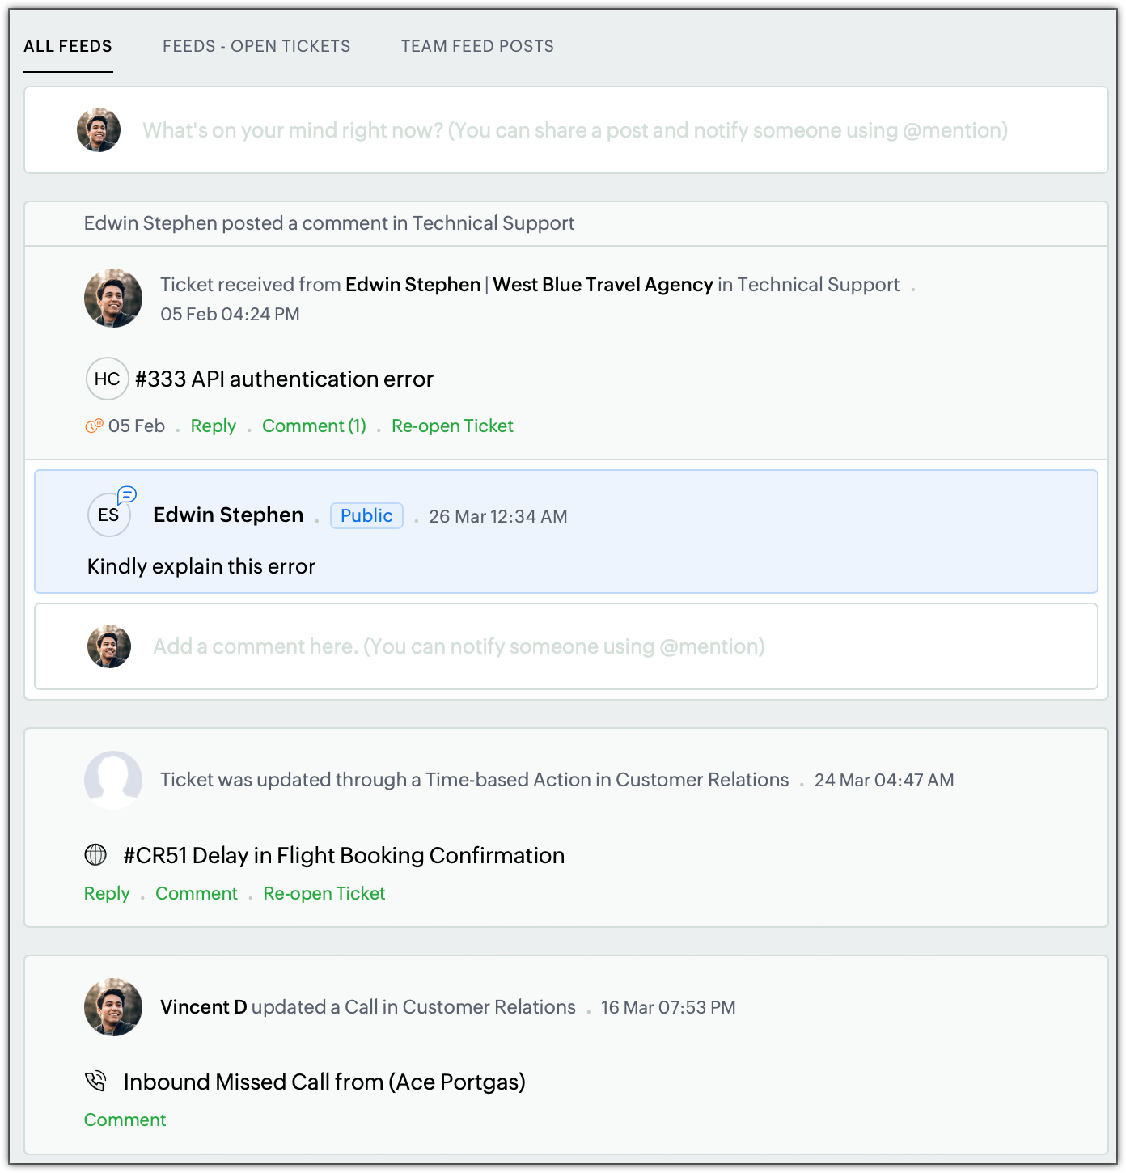Open the #CR51 Delay in Flight Booking ticket
1126x1173 pixels.
(x=344, y=855)
